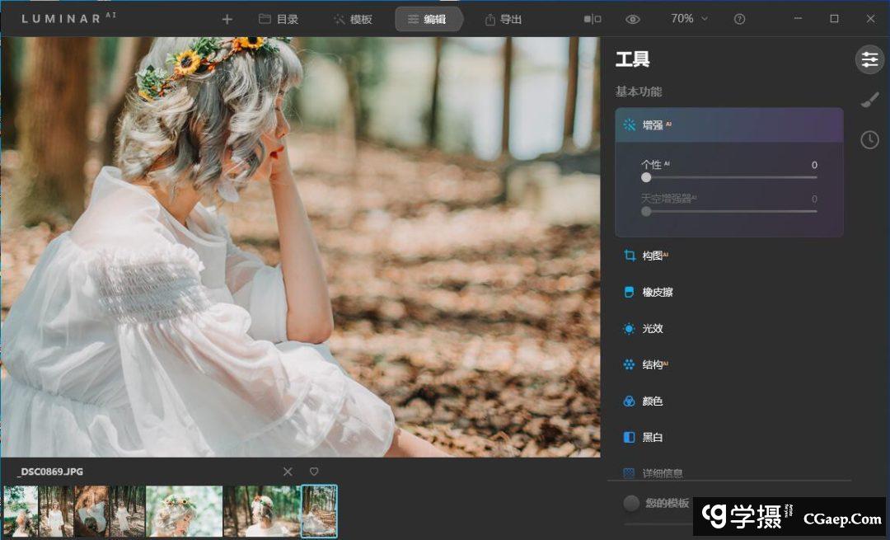
Task: Select the 橡皮擦 eraser tool
Action: click(x=657, y=292)
